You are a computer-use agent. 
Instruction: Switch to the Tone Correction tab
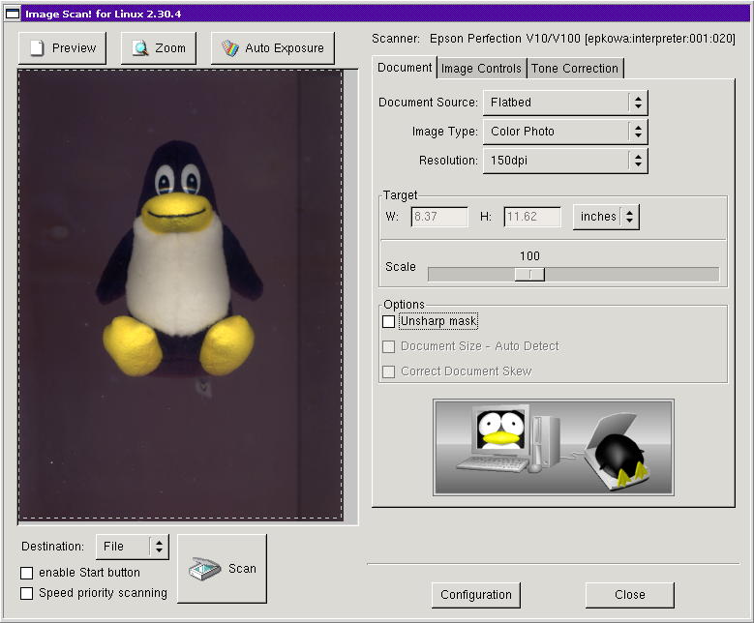[x=575, y=69]
